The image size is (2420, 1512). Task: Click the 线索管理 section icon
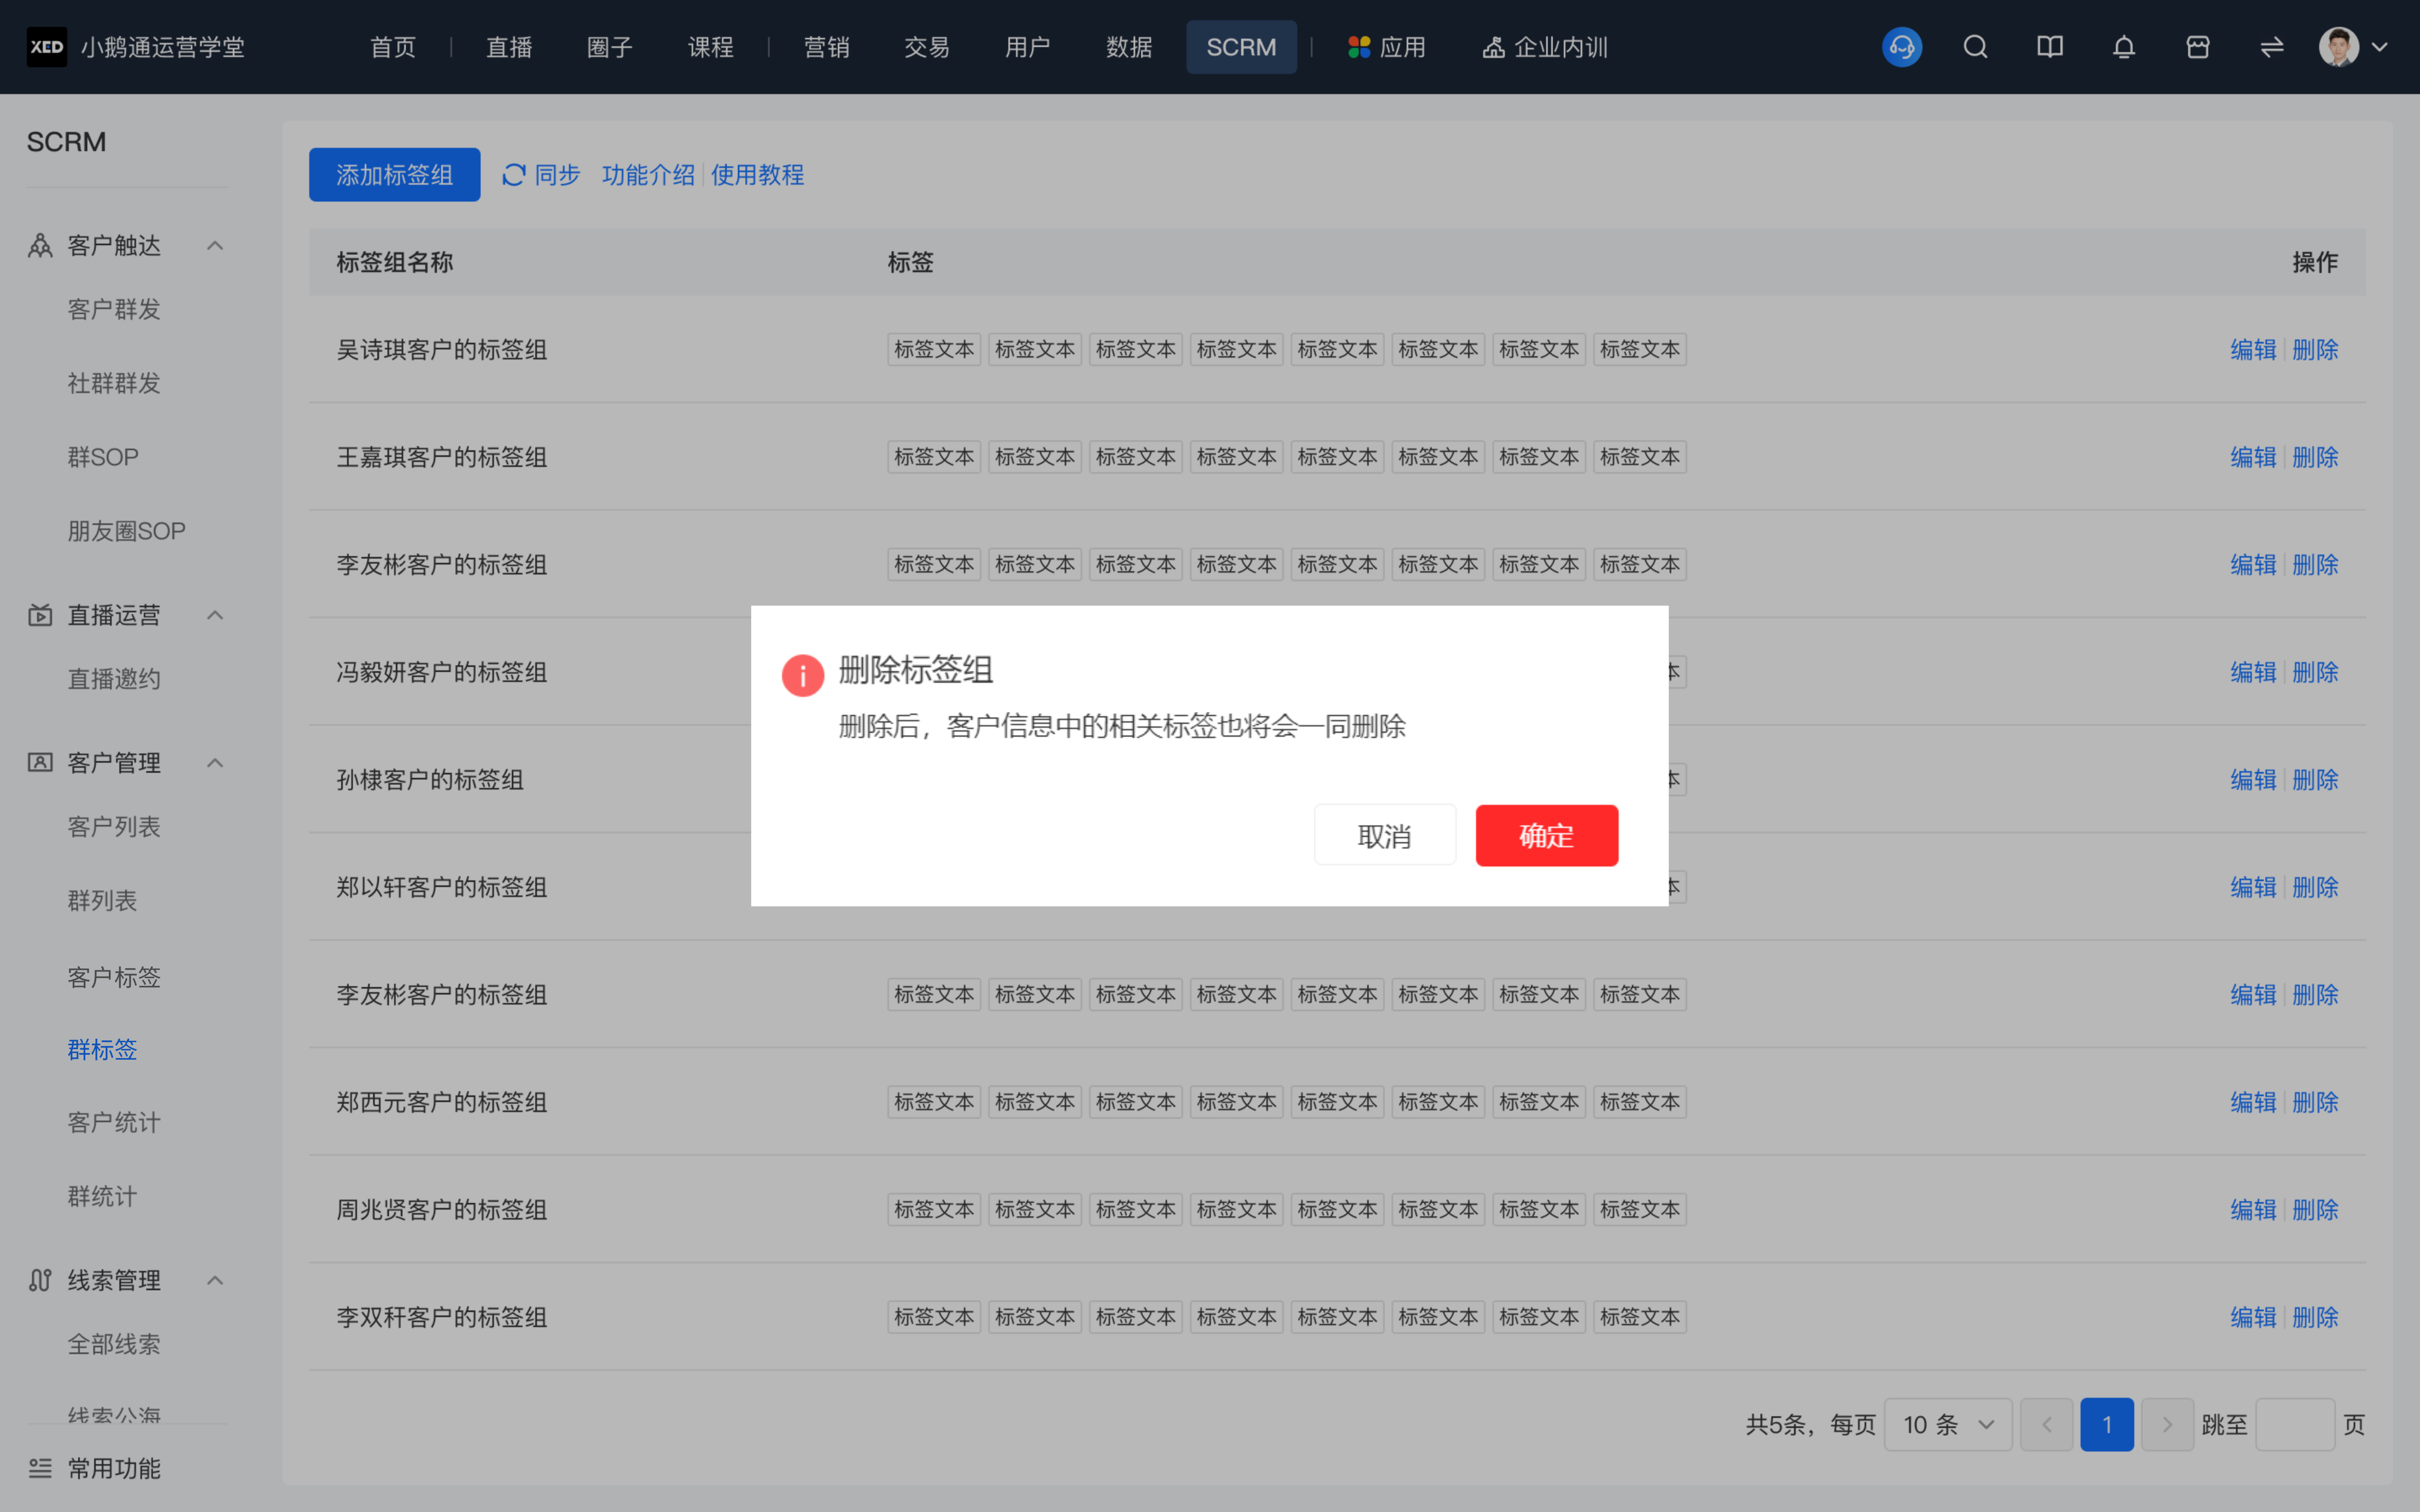(40, 1280)
